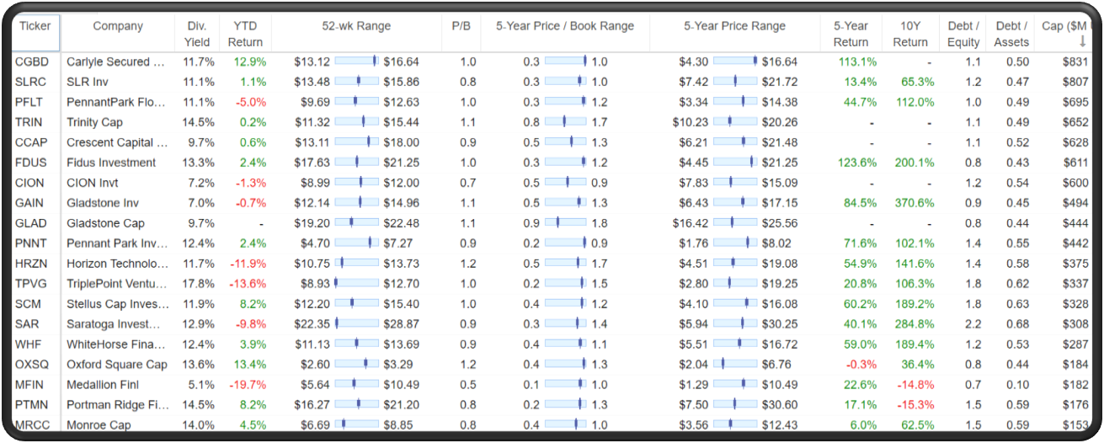Image resolution: width=1104 pixels, height=443 pixels.
Task: Select the PTMN ticker cell
Action: (x=31, y=405)
